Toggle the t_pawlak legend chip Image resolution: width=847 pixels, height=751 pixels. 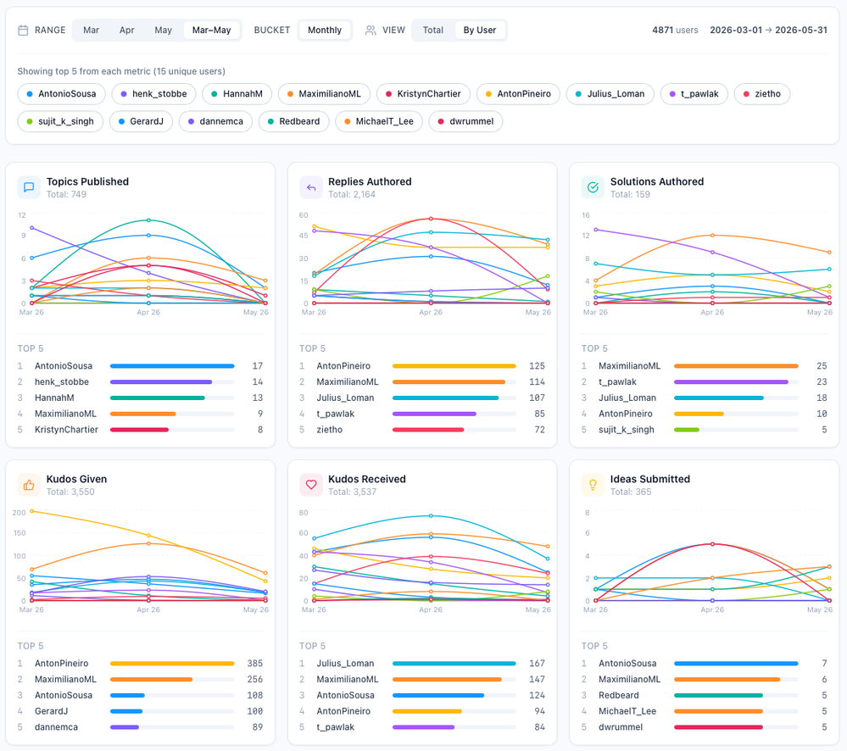tap(694, 94)
